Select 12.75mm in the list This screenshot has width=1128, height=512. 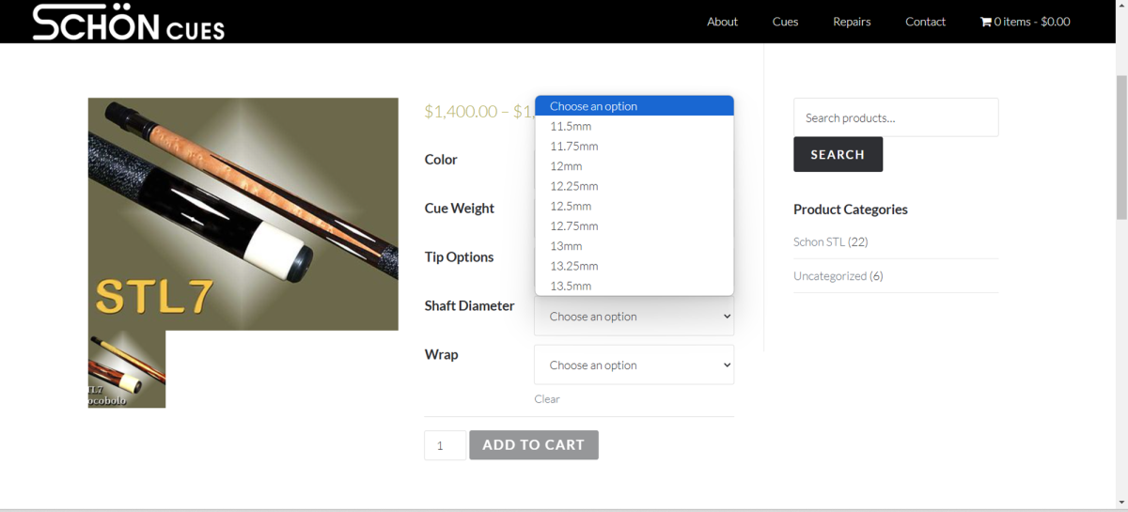(x=573, y=225)
